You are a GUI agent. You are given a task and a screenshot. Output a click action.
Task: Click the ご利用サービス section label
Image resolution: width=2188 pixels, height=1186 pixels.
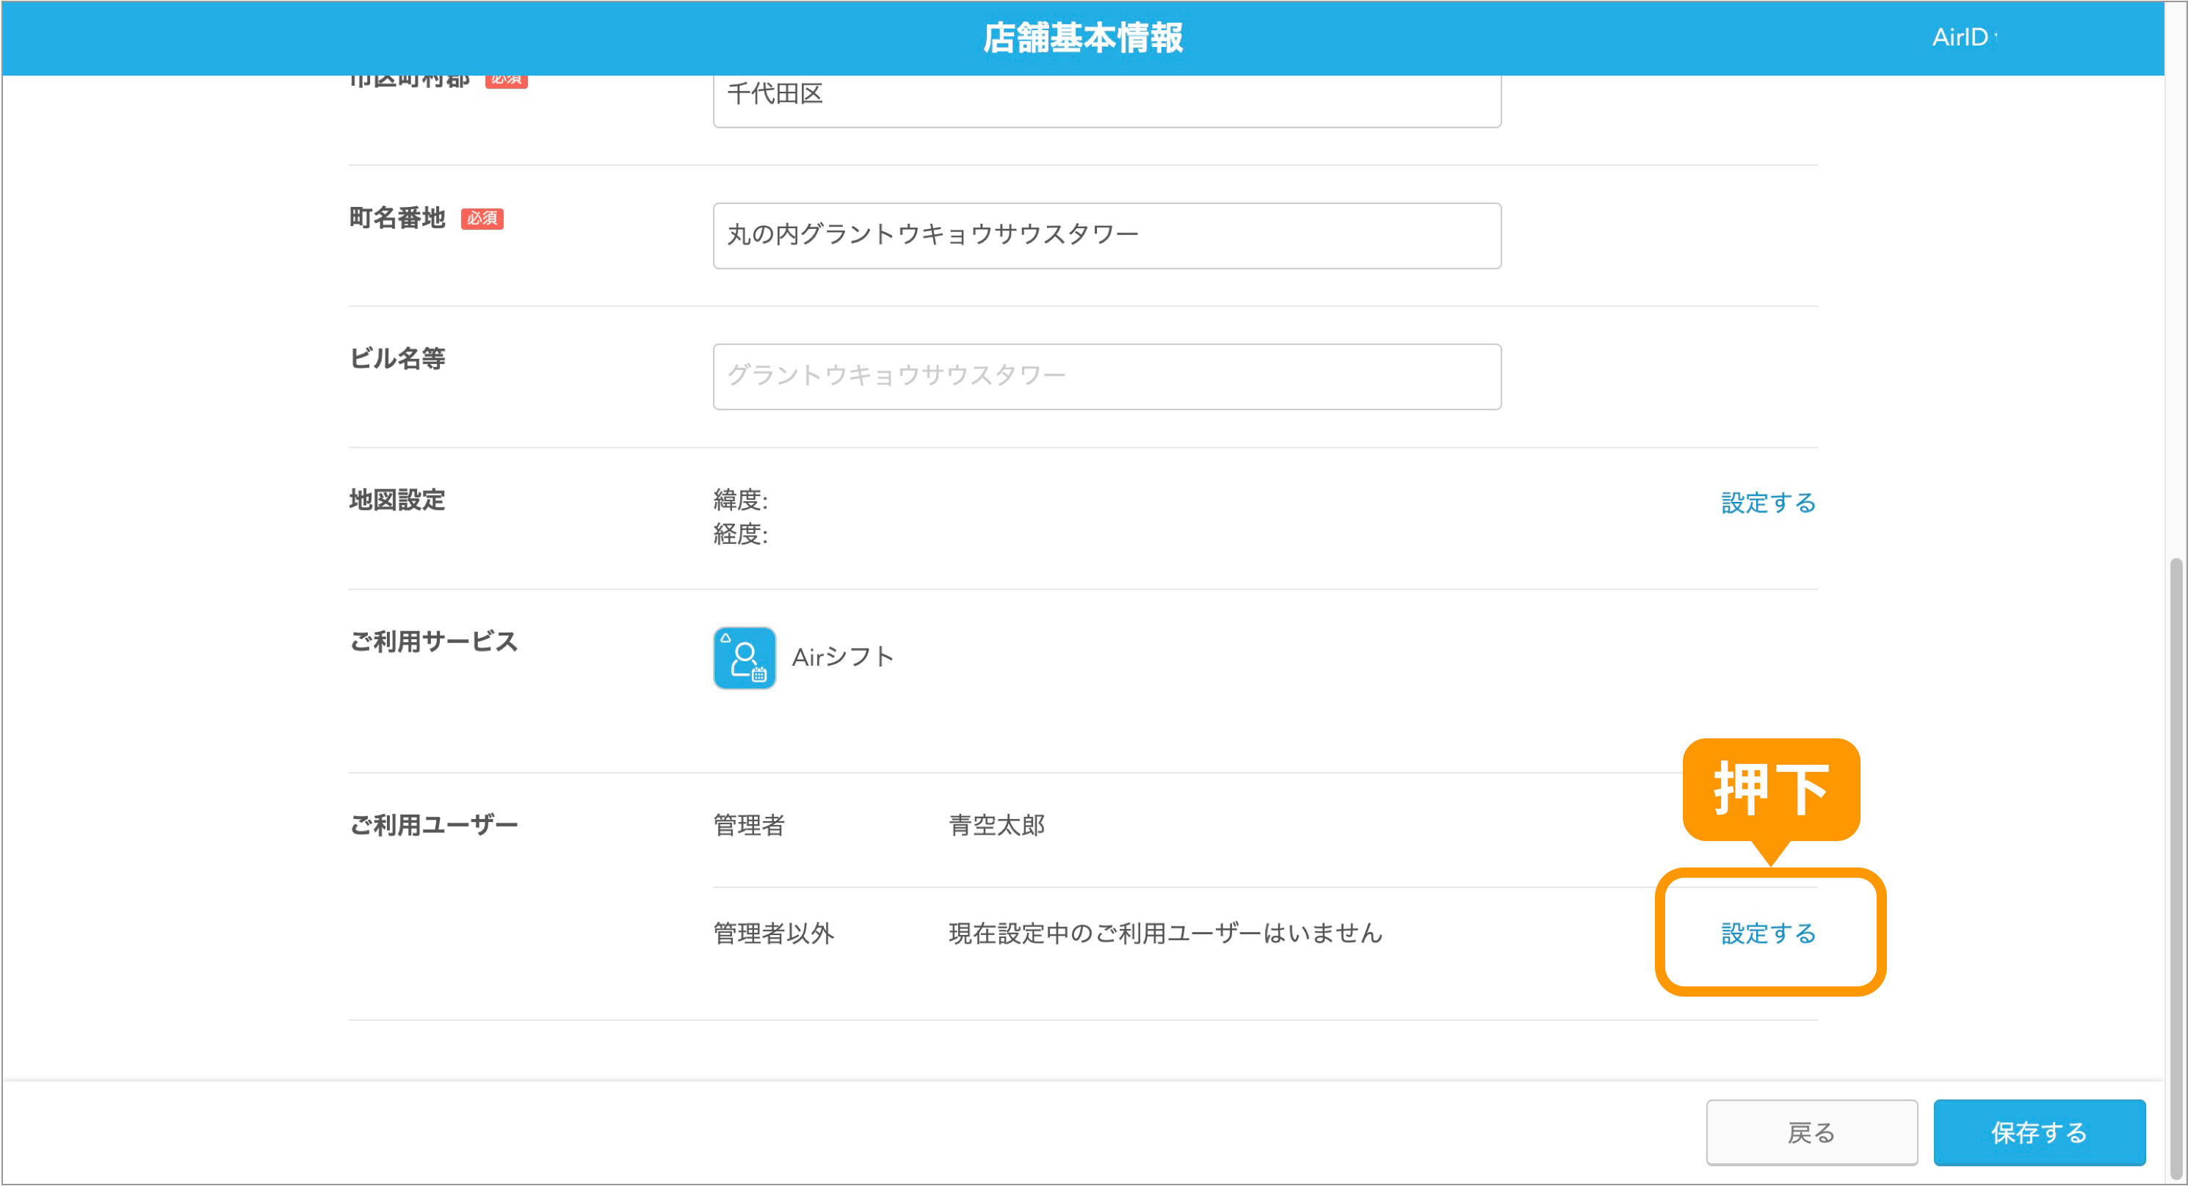433,641
